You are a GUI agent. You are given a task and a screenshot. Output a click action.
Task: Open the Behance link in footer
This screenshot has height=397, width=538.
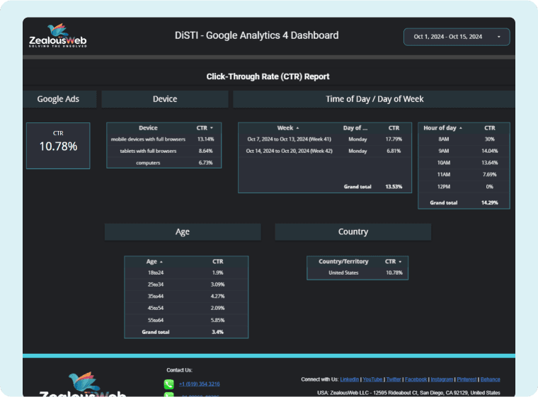(491, 379)
